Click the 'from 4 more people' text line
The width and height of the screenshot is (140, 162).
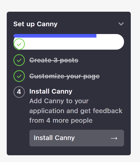pyautogui.click(x=61, y=121)
